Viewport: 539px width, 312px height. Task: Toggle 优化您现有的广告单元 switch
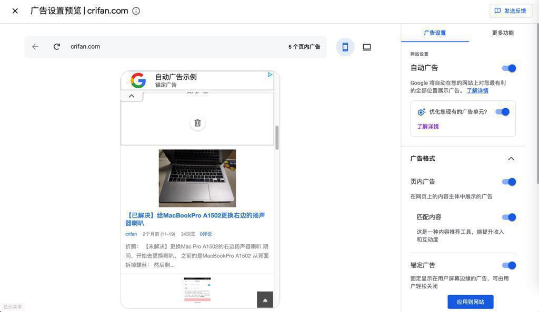pos(503,112)
